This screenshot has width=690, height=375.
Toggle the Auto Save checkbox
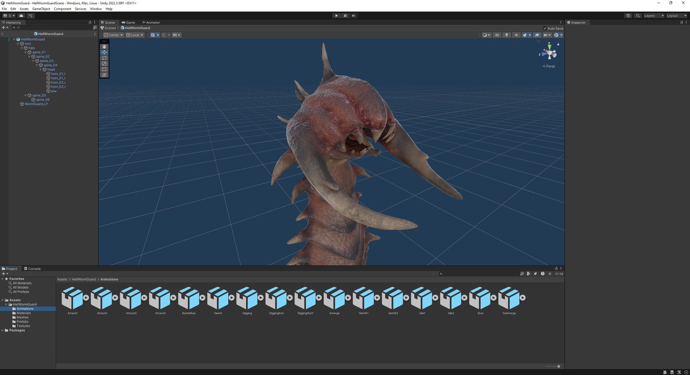click(545, 28)
